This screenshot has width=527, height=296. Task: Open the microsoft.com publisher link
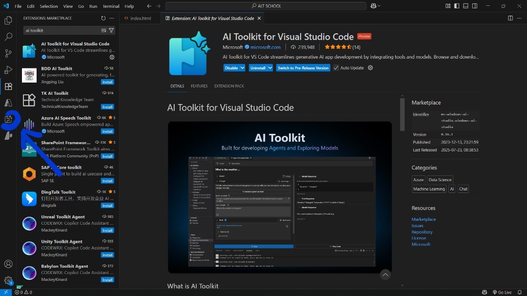point(265,47)
